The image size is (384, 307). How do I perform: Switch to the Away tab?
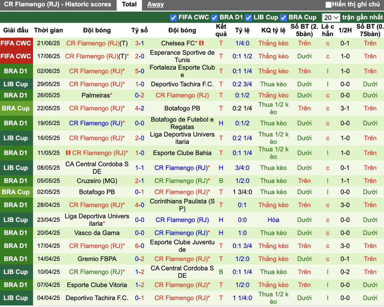pos(155,4)
